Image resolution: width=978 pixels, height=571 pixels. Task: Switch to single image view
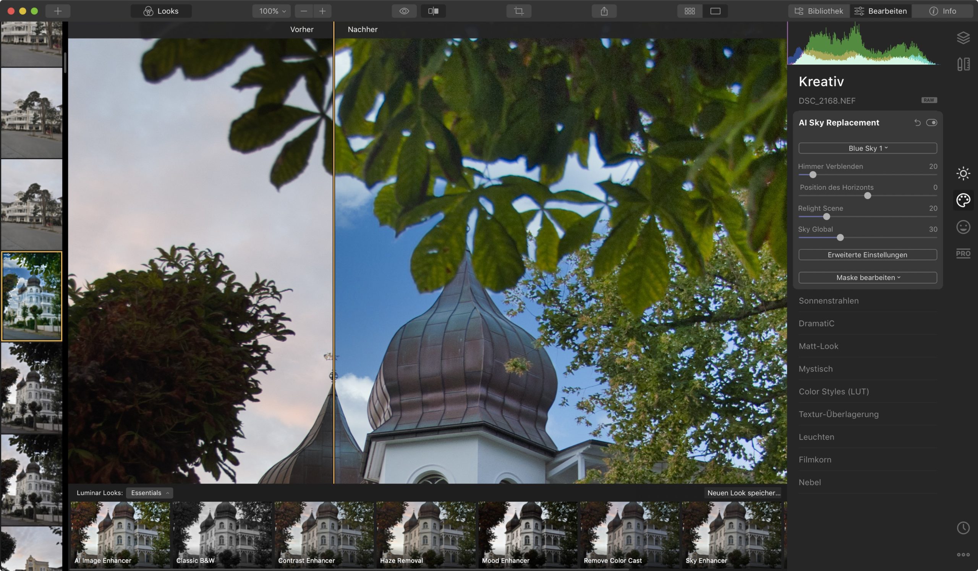pyautogui.click(x=715, y=11)
